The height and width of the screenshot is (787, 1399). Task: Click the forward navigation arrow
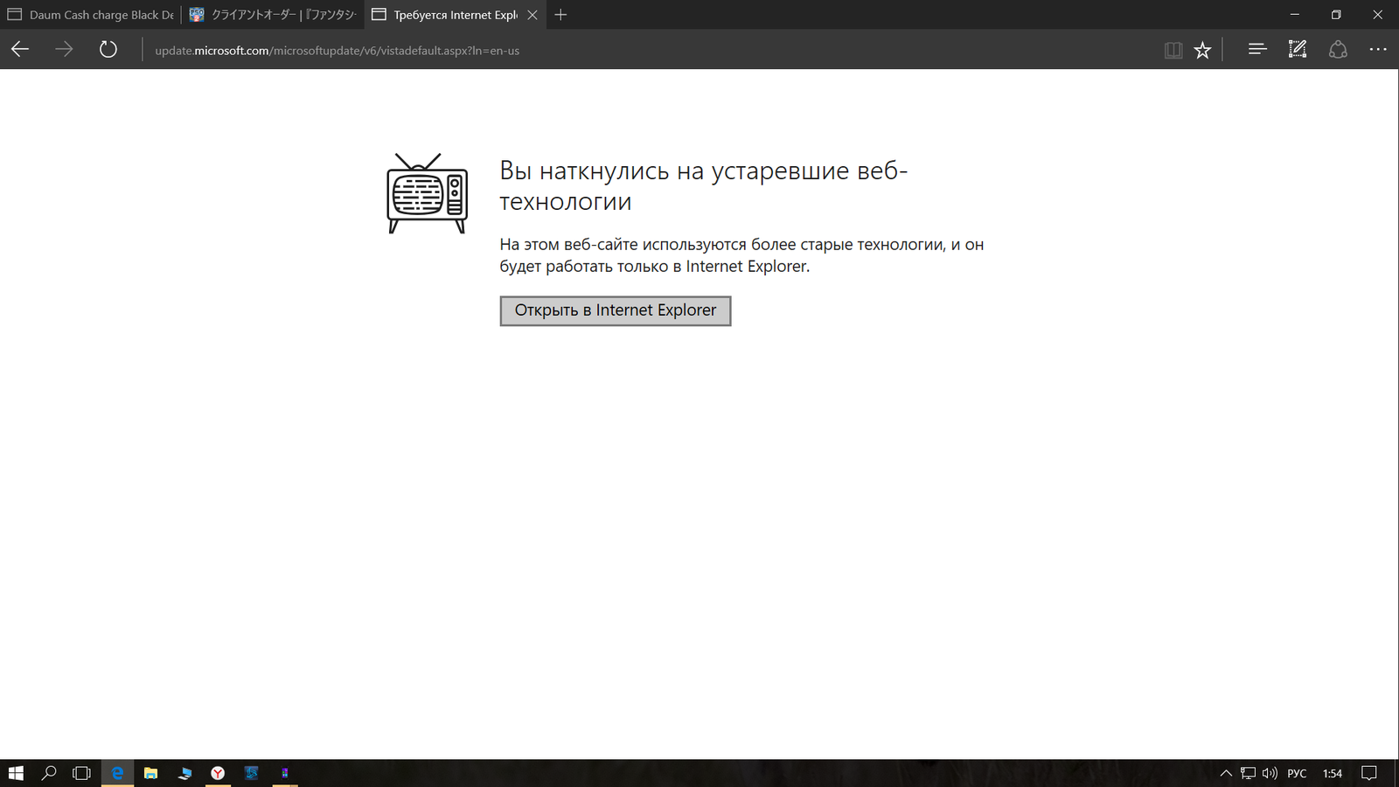pos(64,50)
